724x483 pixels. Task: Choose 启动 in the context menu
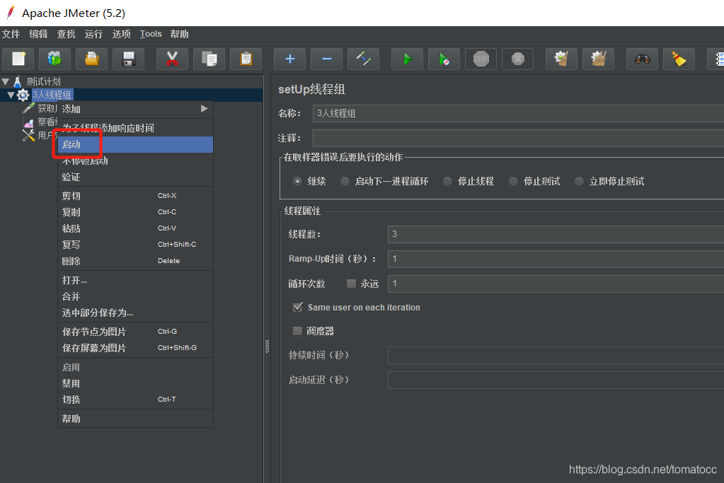[x=135, y=144]
